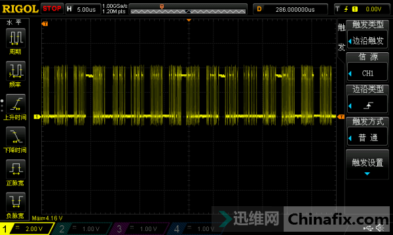Click the STOP run state button
Viewport: 393px width, 235px height.
pyautogui.click(x=52, y=8)
